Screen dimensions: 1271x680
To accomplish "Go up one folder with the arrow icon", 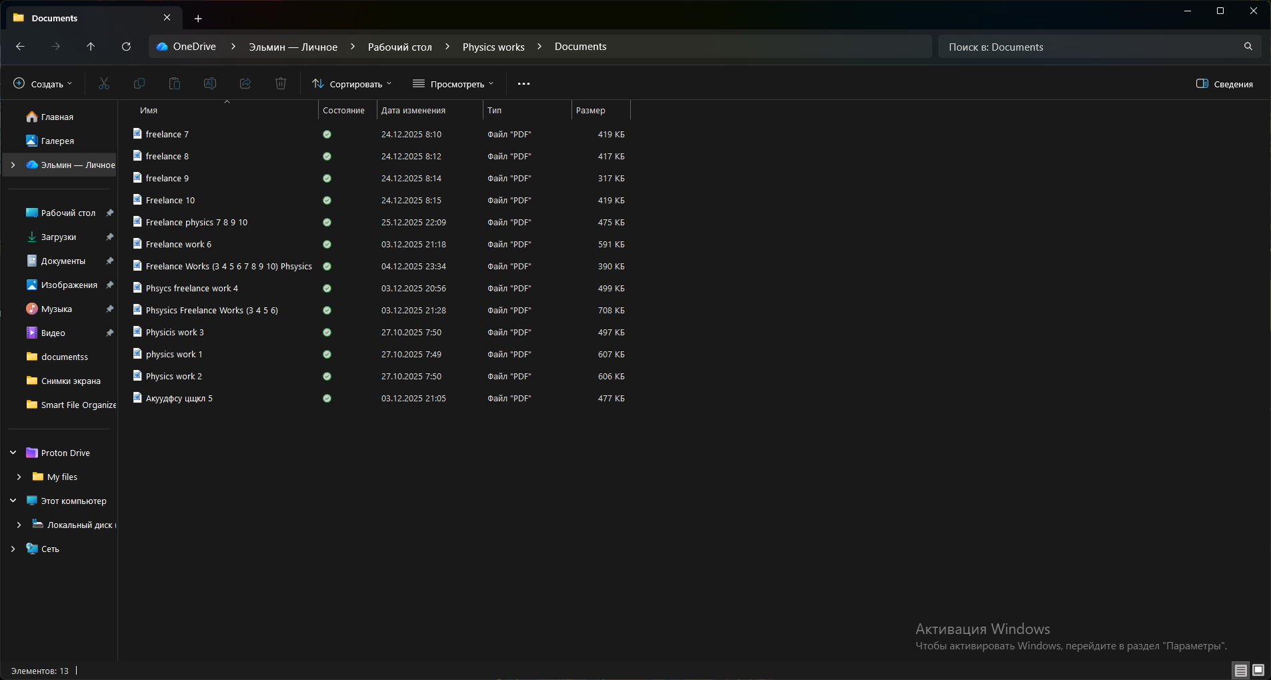I will click(x=91, y=46).
